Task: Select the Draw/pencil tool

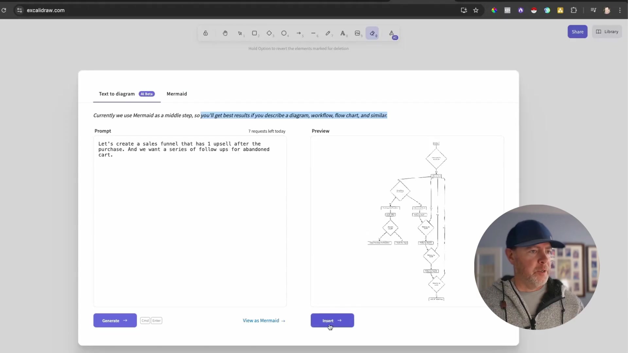Action: click(x=328, y=33)
